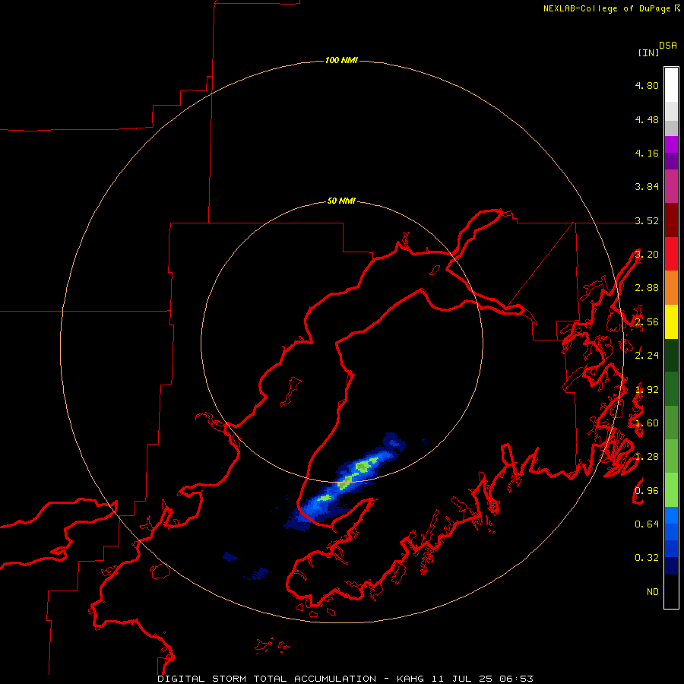Click the 2.88 legend value
This screenshot has height=684, width=684.
tap(647, 288)
